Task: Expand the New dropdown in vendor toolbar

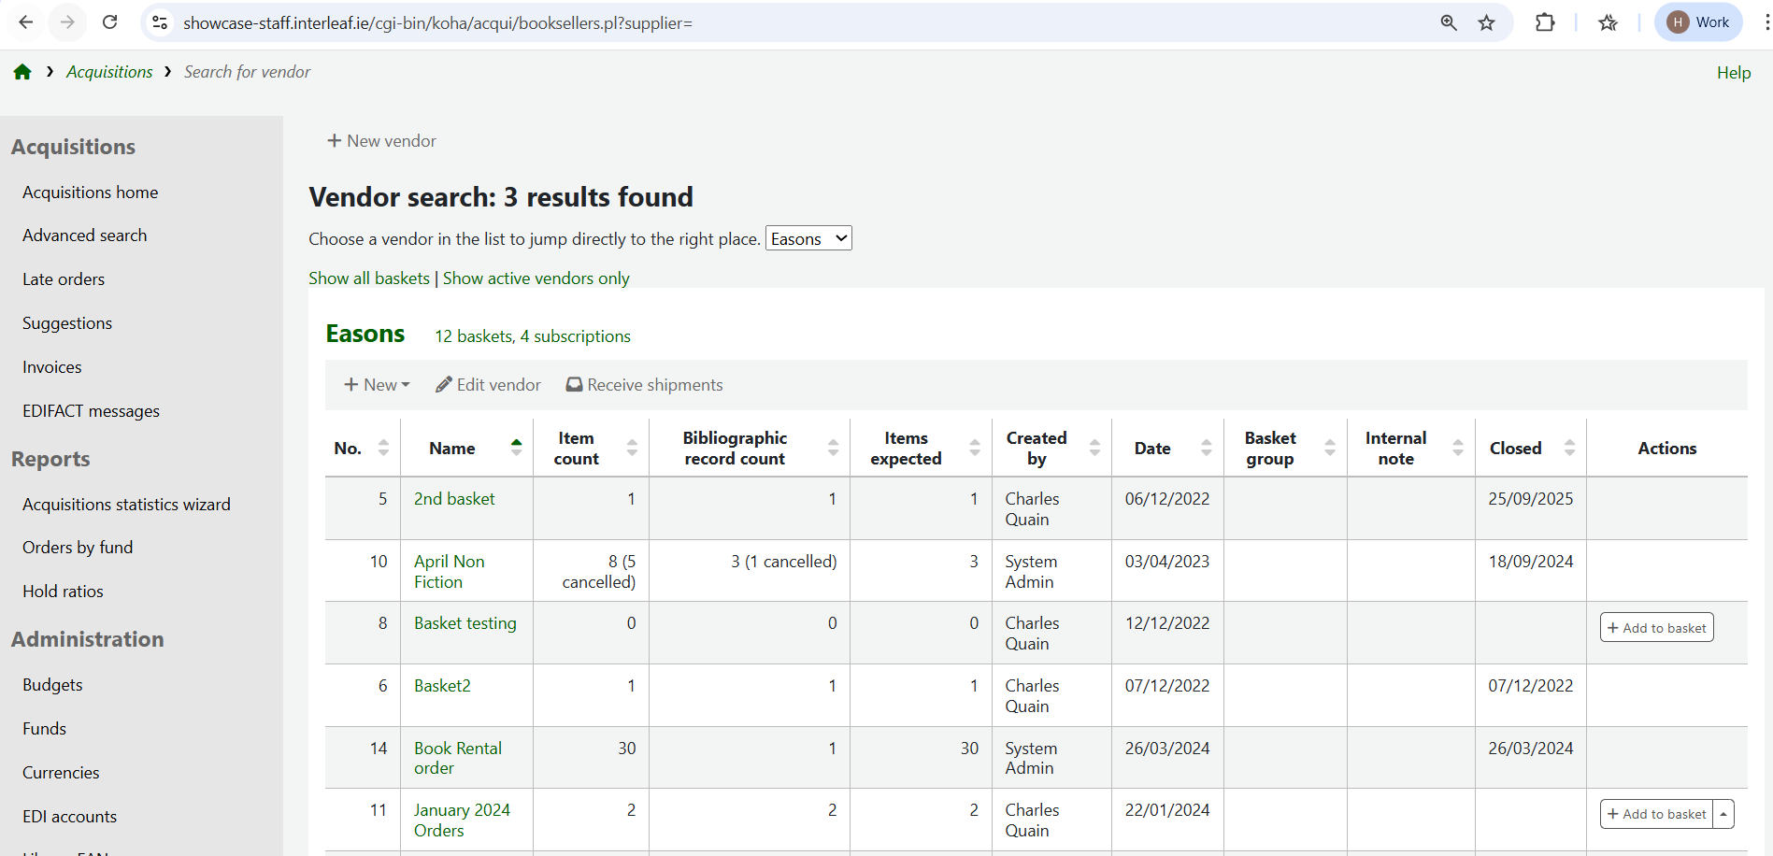Action: tap(377, 385)
